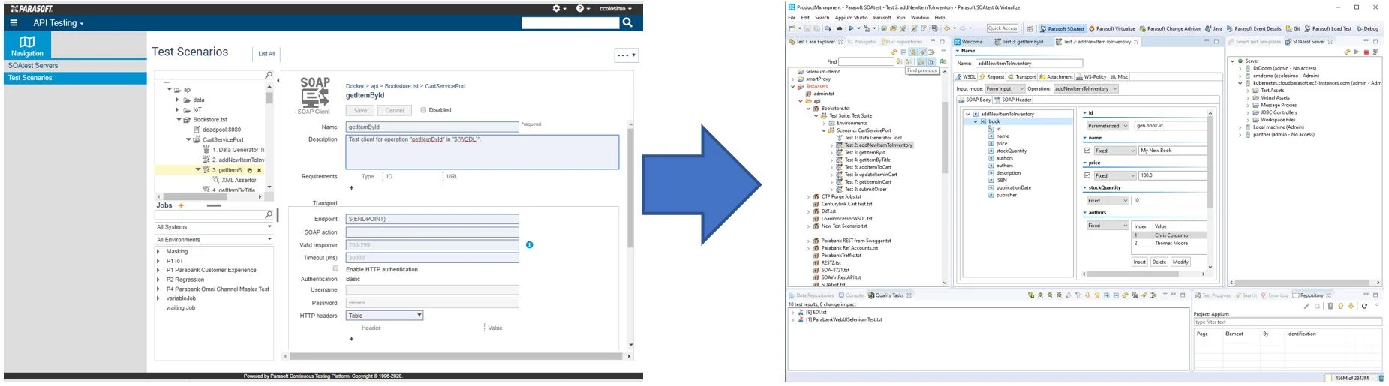Viewport: 1389px width, 386px height.
Task: Open the Parasoft Change Advisor perspective
Action: coord(1170,28)
